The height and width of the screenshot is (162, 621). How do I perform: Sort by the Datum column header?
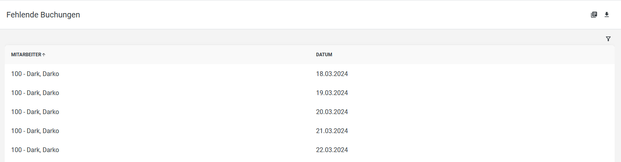[x=324, y=55]
